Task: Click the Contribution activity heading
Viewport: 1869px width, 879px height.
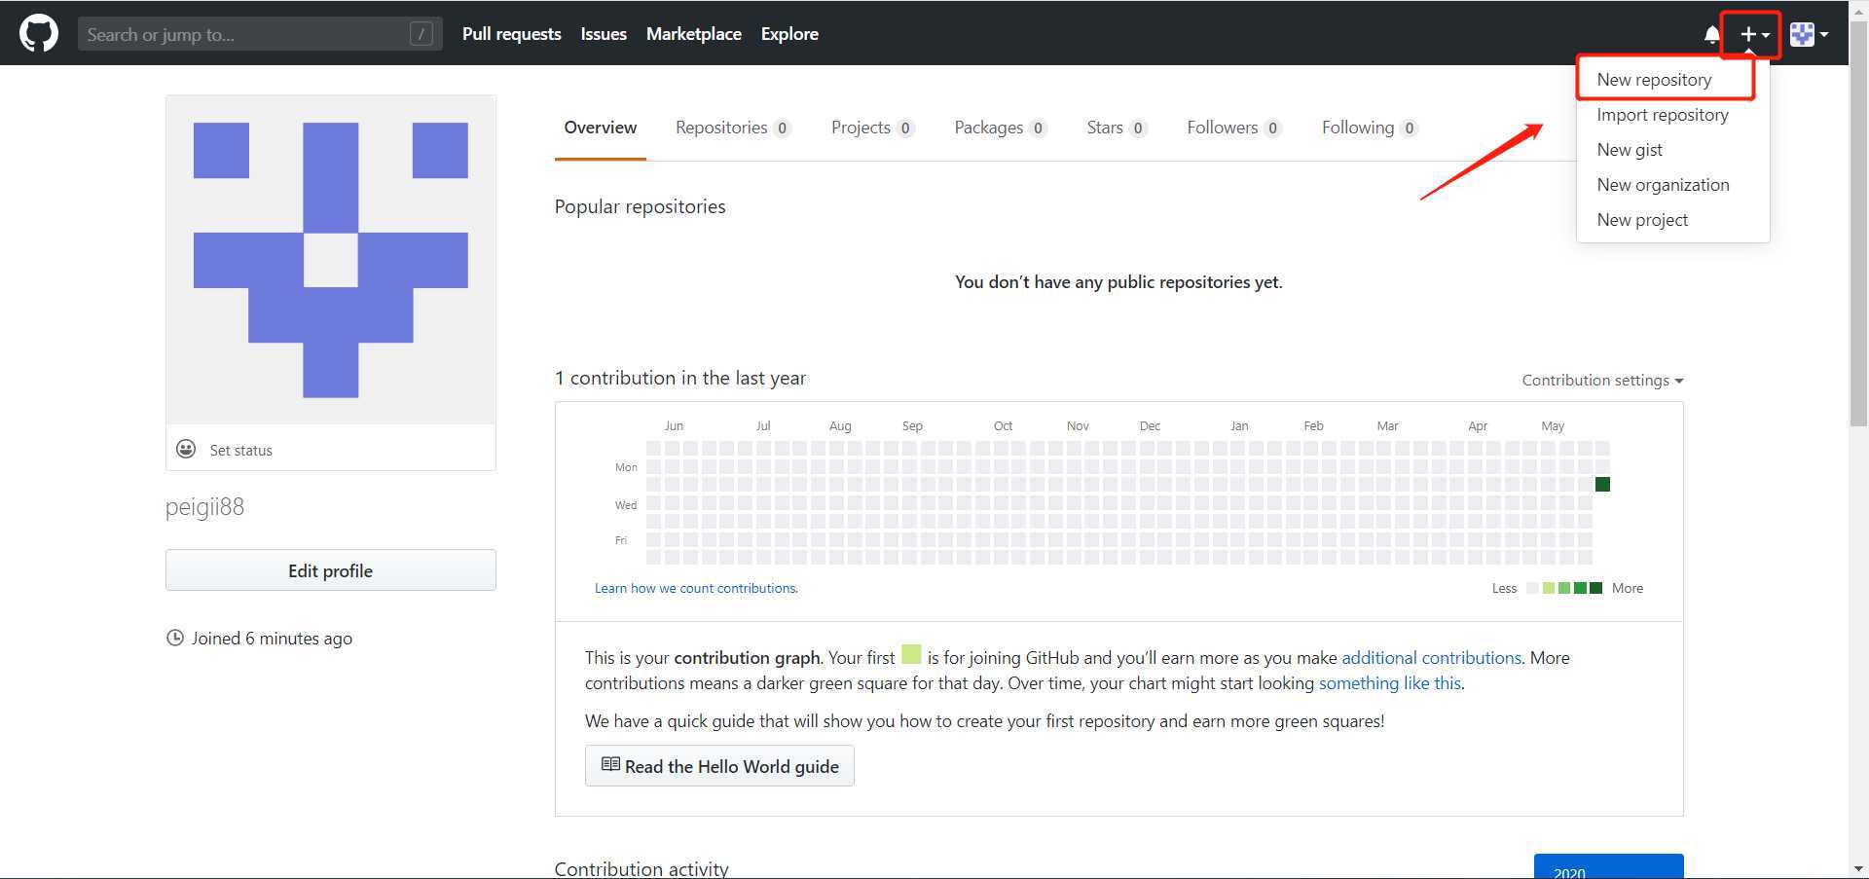Action: 641,869
